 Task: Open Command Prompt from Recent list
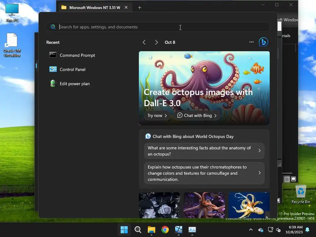72,55
